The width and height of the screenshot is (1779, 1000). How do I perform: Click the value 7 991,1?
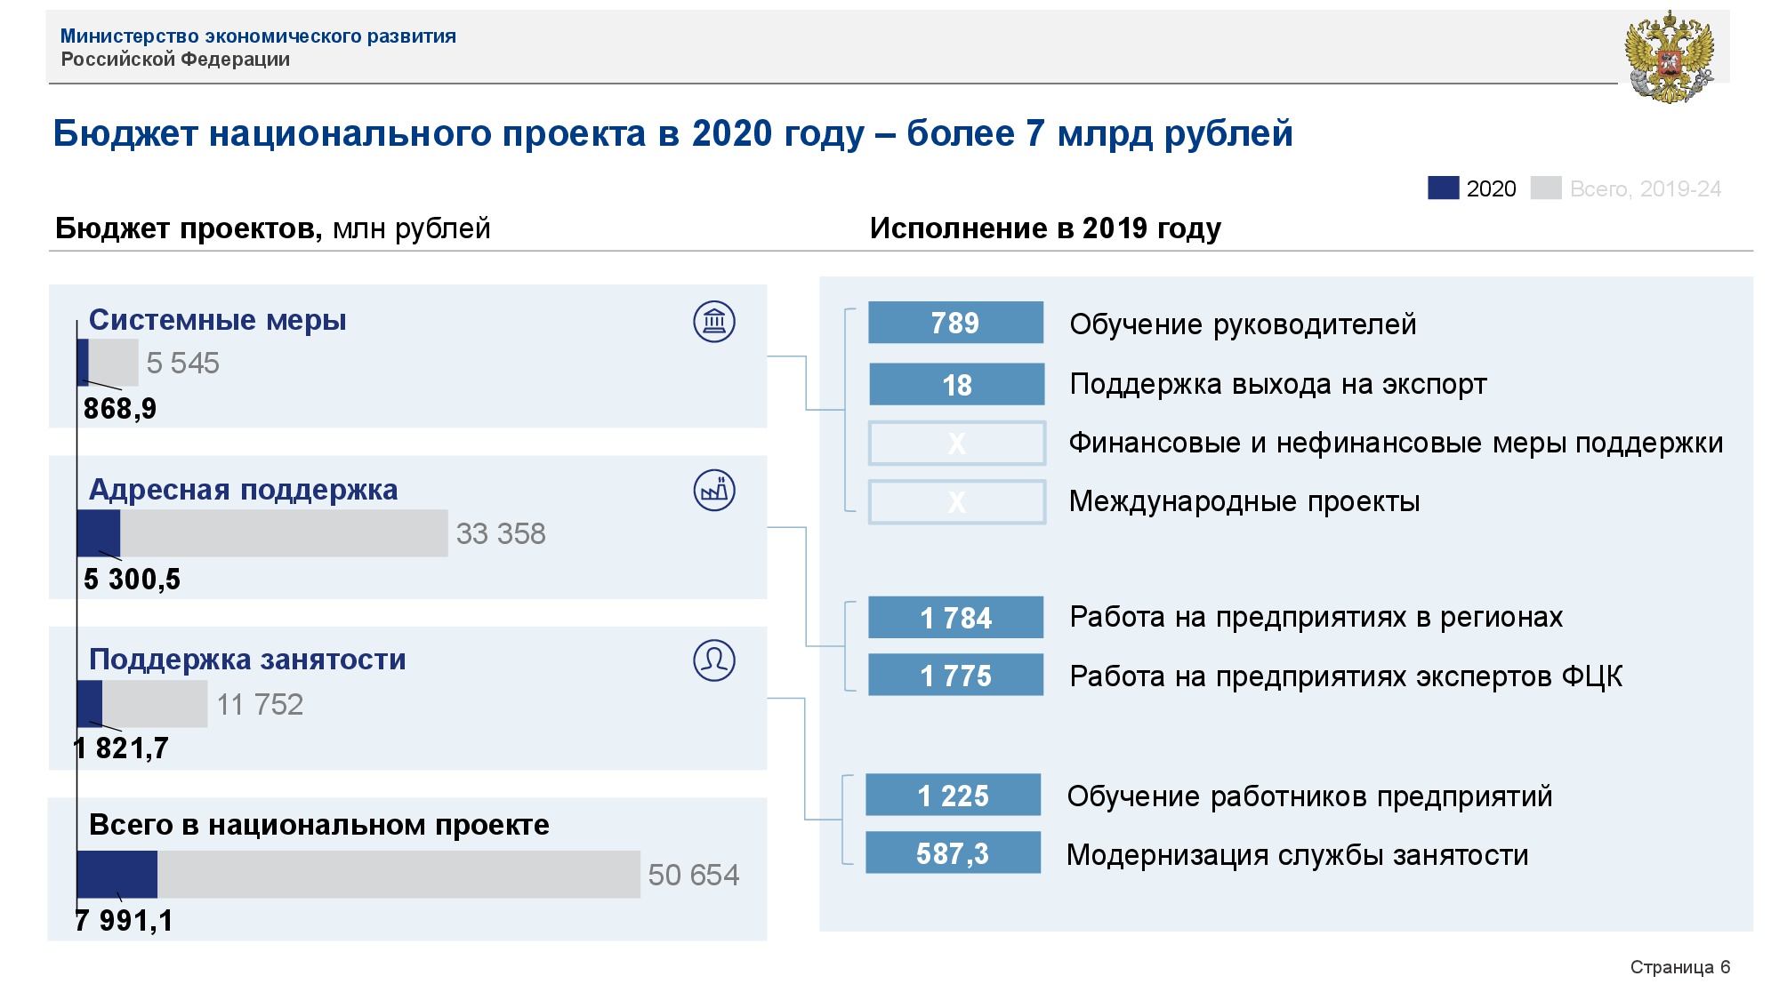click(x=124, y=921)
